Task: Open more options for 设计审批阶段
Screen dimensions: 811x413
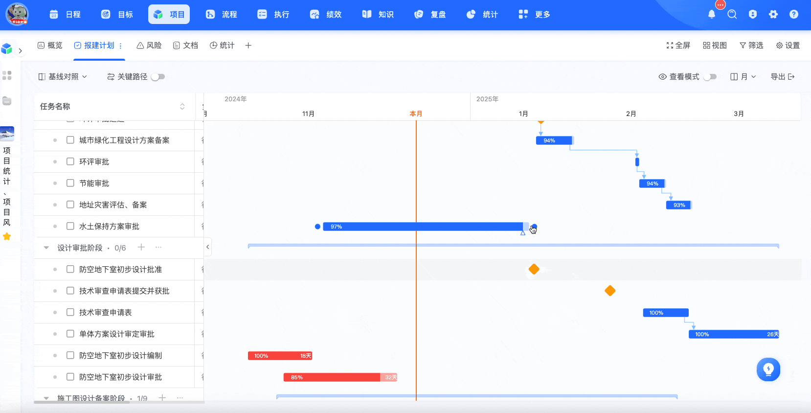Action: (158, 247)
